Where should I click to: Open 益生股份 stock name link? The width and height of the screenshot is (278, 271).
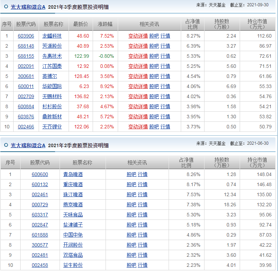pos(73,265)
